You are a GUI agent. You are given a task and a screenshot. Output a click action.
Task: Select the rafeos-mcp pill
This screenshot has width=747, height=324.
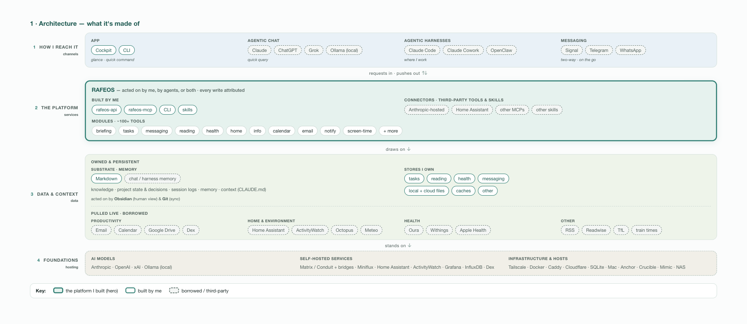pyautogui.click(x=140, y=110)
